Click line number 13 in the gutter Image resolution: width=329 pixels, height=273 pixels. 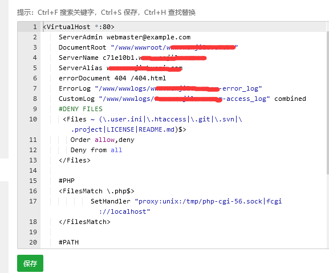tap(33, 160)
